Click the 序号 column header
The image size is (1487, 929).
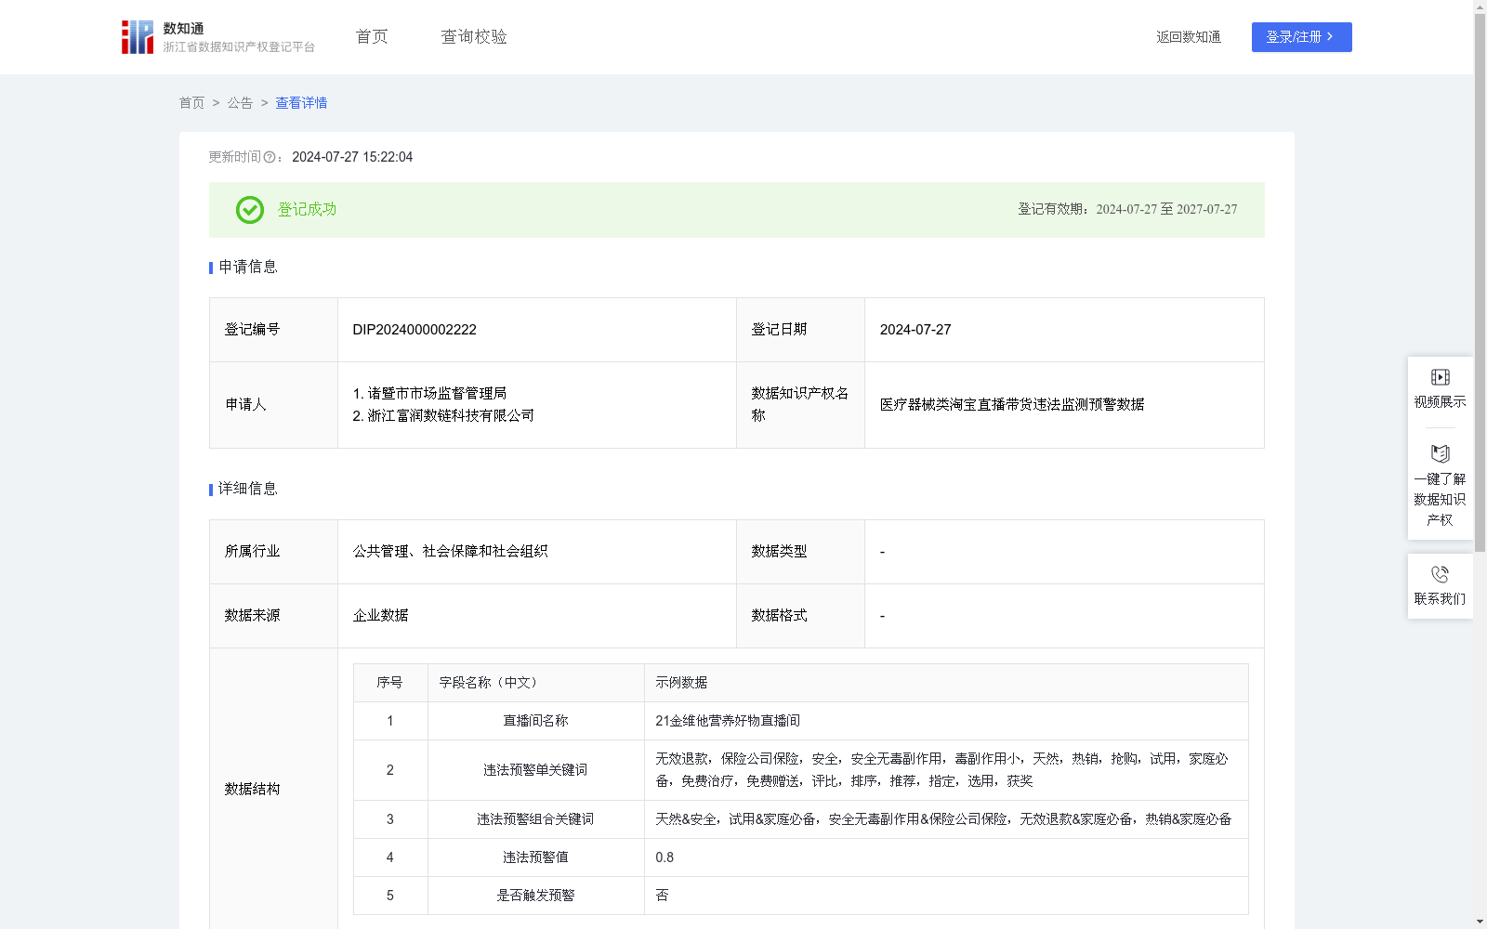click(x=389, y=683)
